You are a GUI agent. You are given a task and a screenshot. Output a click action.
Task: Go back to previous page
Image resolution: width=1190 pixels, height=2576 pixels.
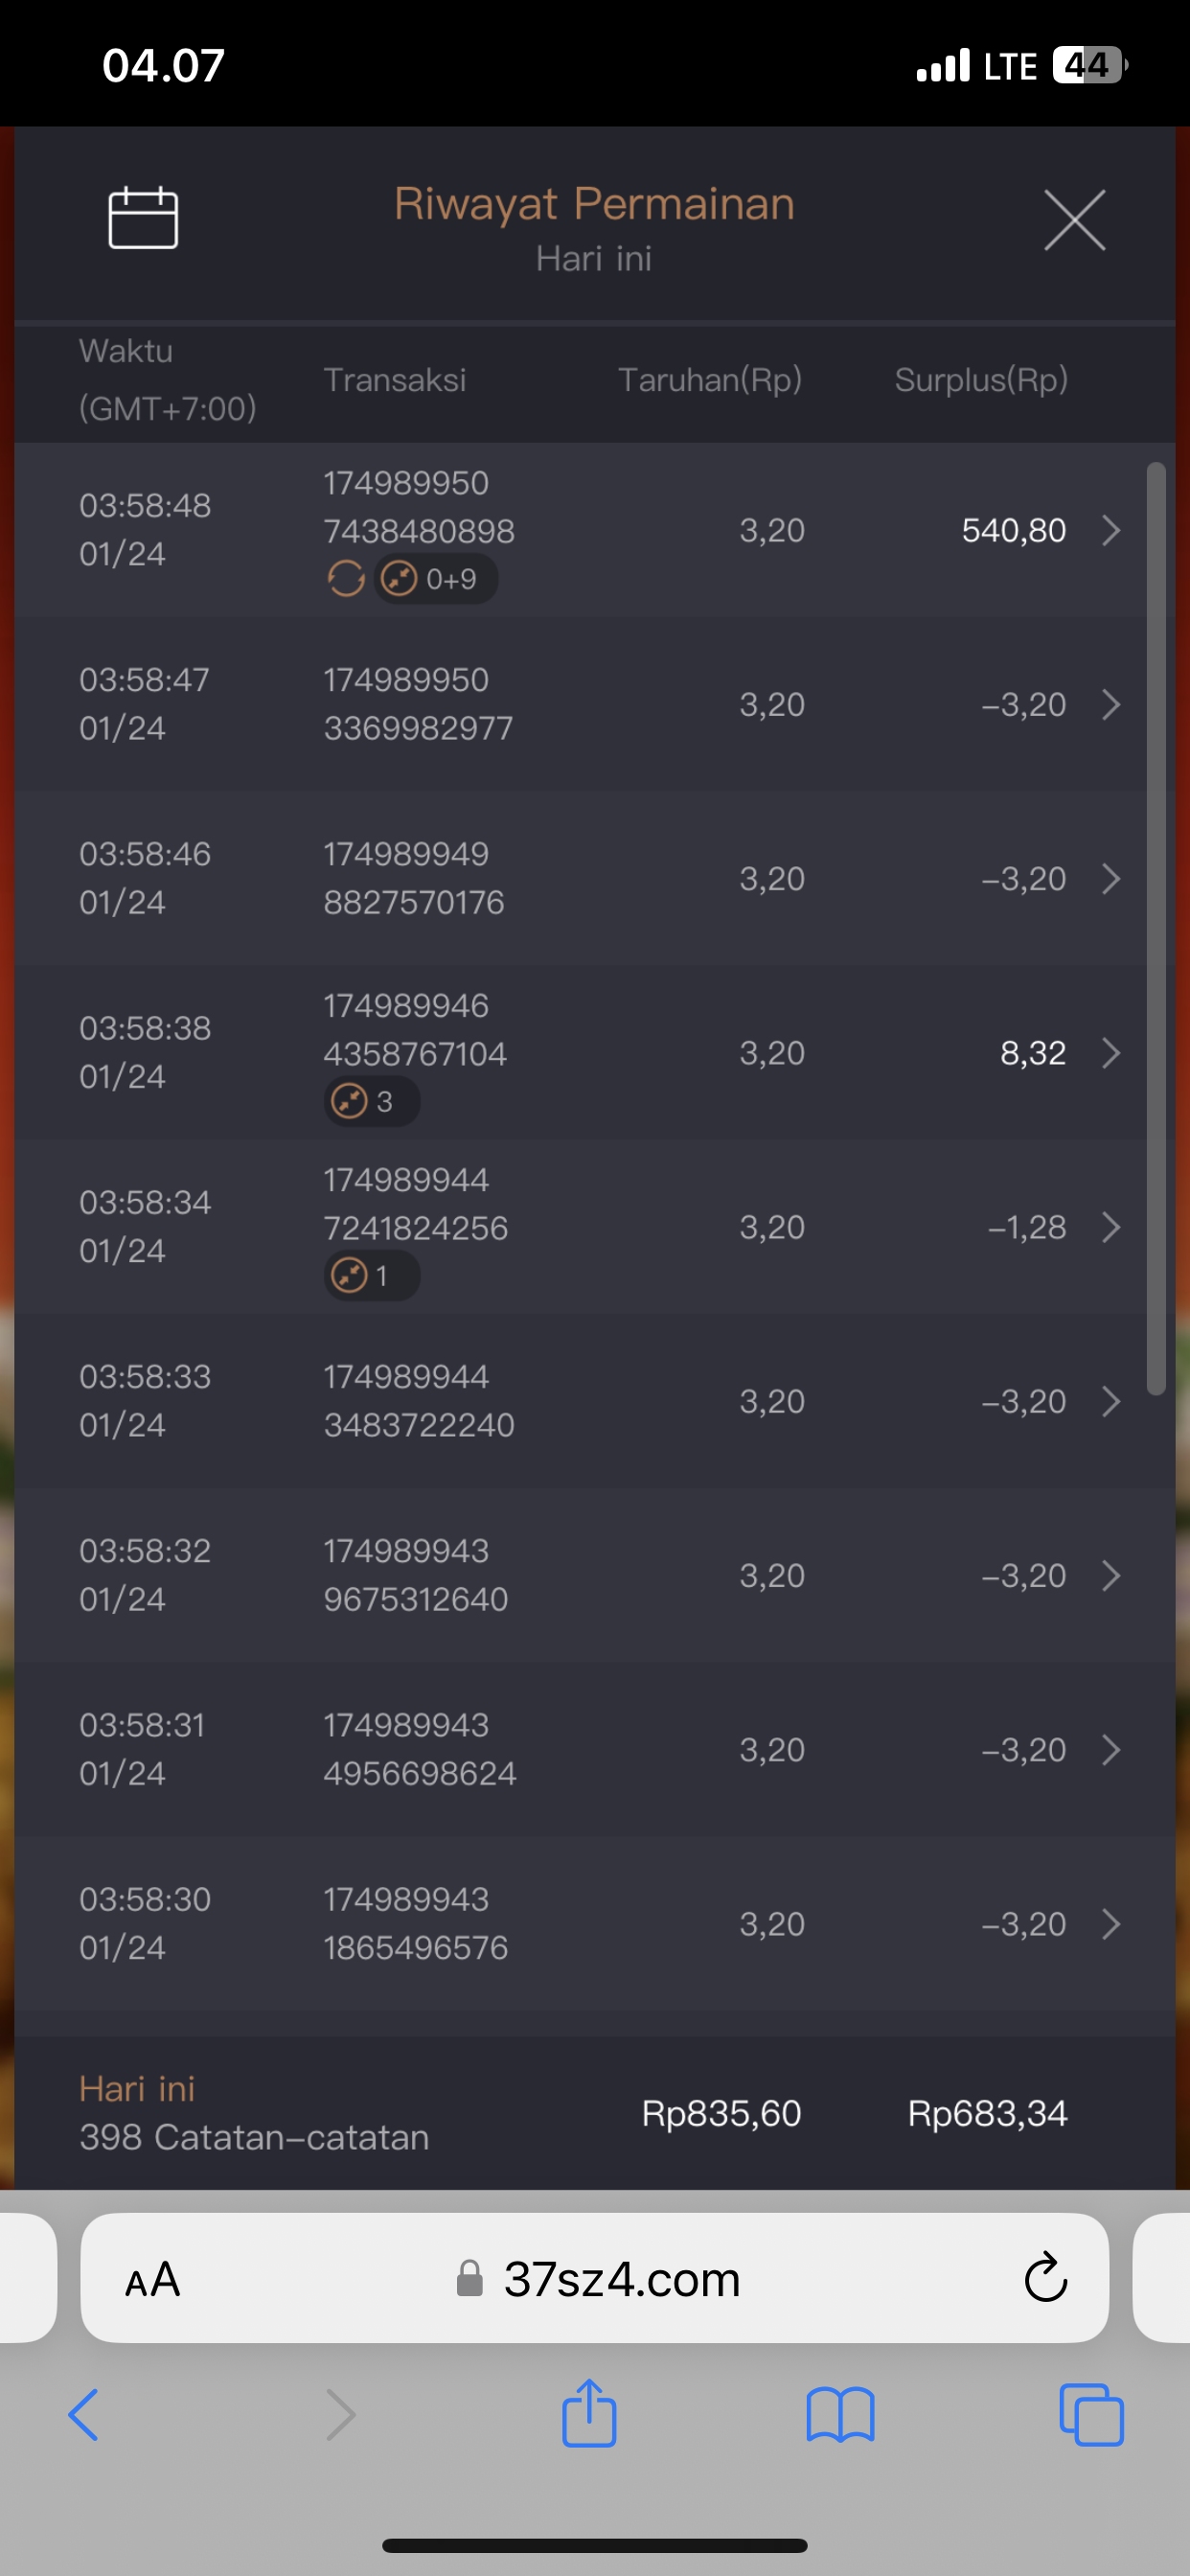click(x=84, y=2415)
